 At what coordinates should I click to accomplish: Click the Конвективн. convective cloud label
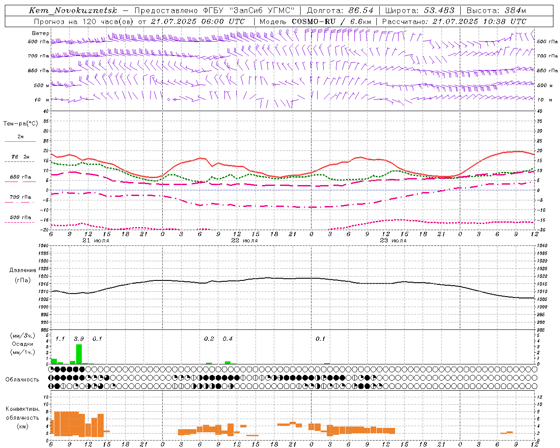point(22,409)
